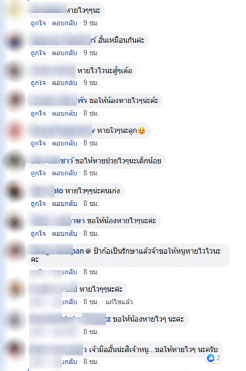Image resolution: width=246 pixels, height=371 pixels.
Task: Open the '9 ชม.' timestamp under 'อั้นเหมือนกันค่ะ'
Action: coord(91,53)
